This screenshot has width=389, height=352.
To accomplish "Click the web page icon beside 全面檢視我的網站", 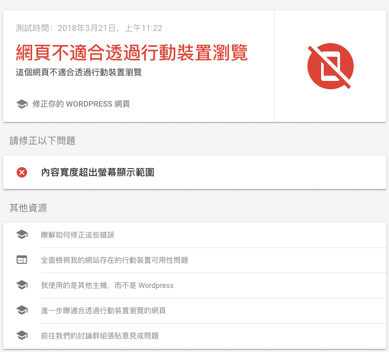I will tap(22, 260).
